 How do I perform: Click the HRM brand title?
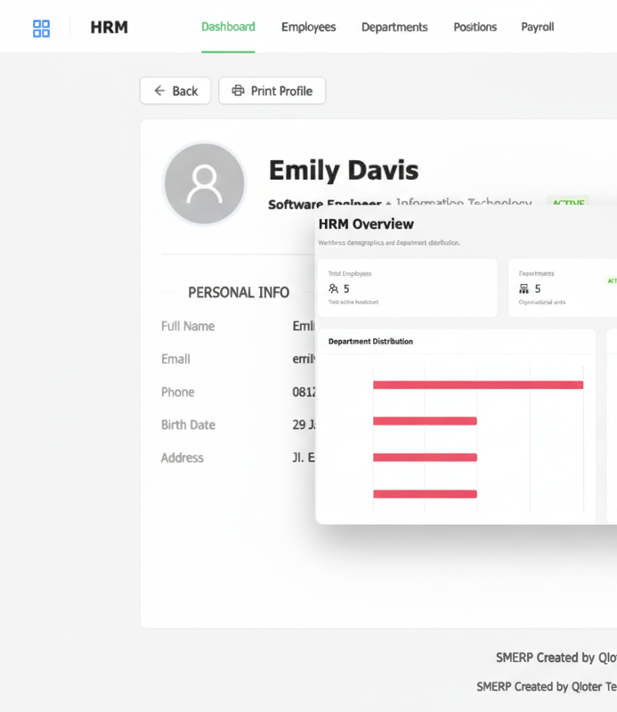(110, 28)
